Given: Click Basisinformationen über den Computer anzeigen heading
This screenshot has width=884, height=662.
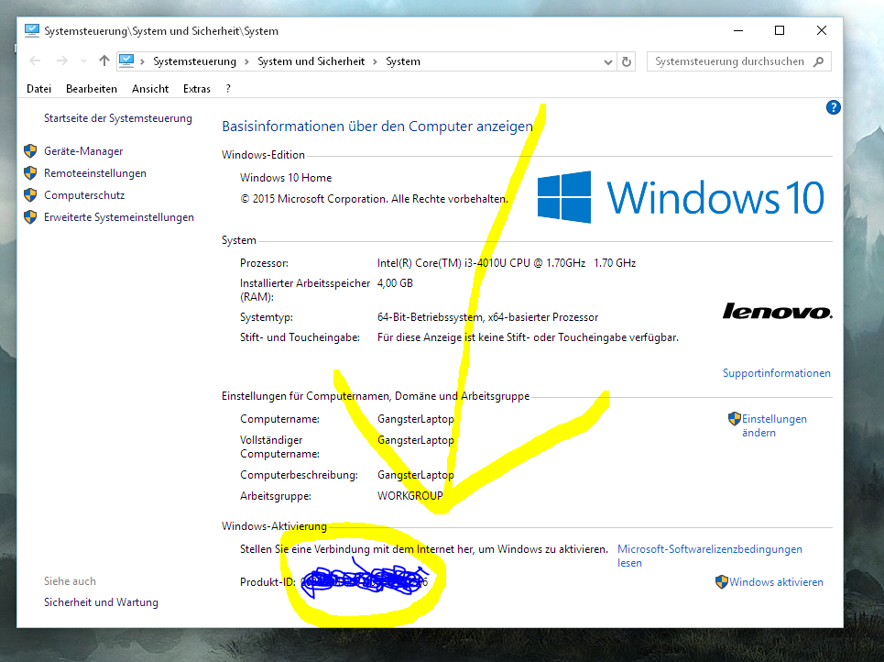Looking at the screenshot, I should click(377, 127).
